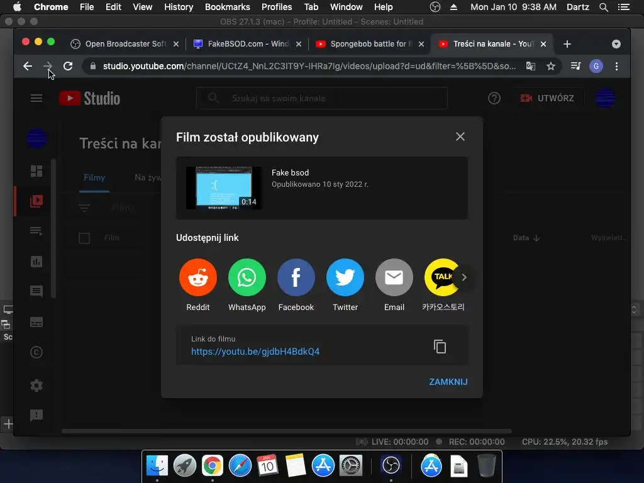
Task: Open Analytics in Studio sidebar
Action: click(36, 262)
